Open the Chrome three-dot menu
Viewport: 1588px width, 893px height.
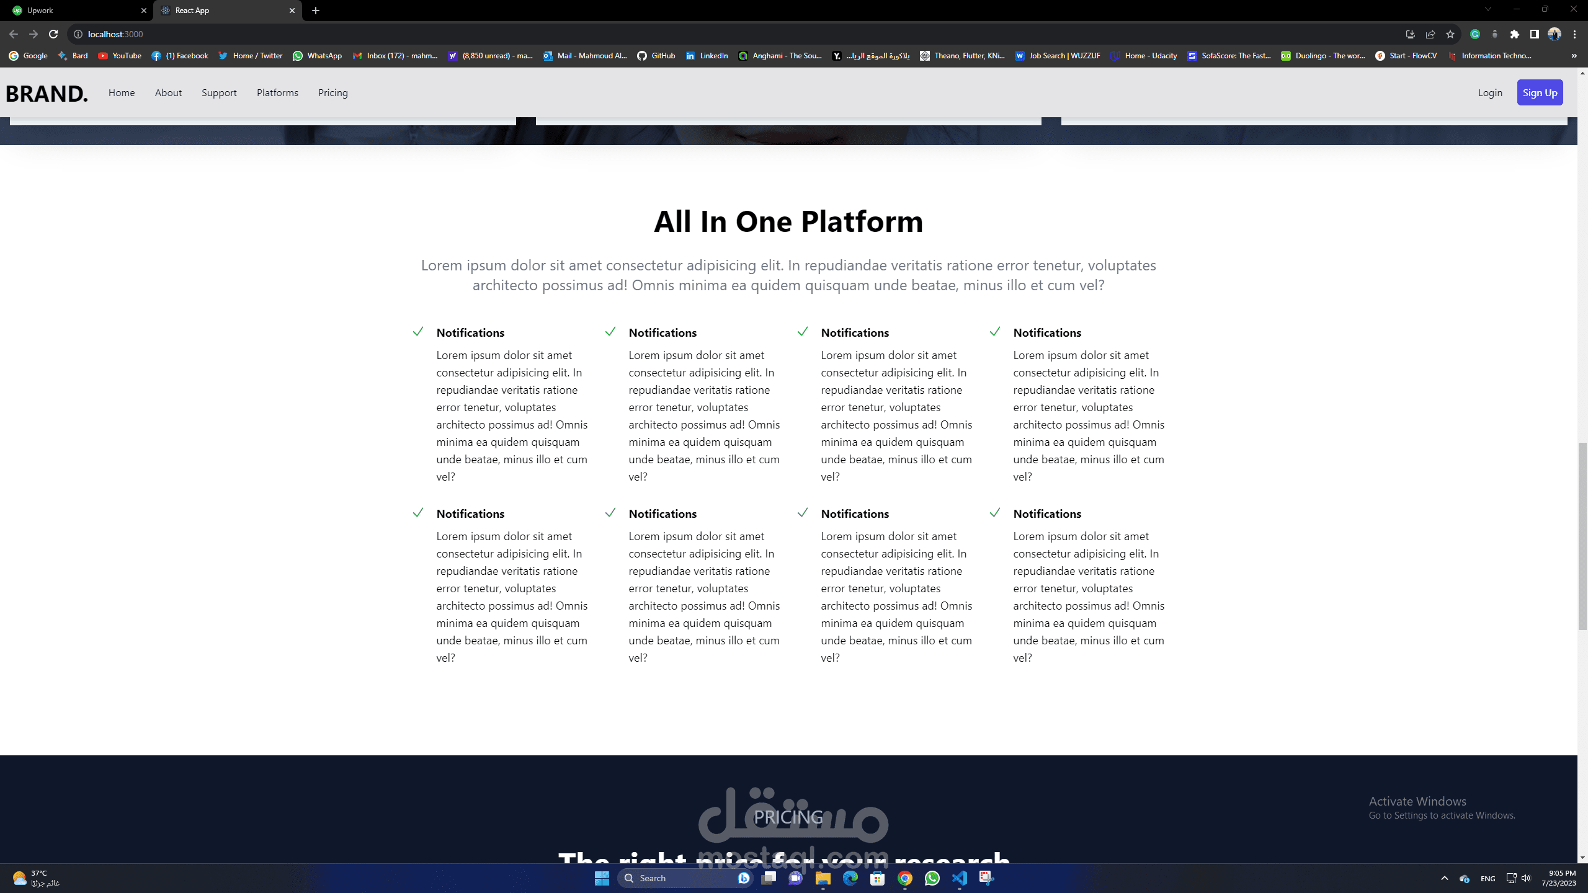tap(1574, 34)
